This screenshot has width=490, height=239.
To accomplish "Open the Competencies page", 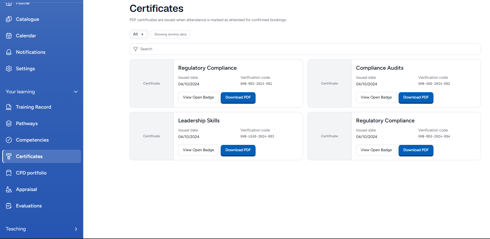I will tap(42, 140).
